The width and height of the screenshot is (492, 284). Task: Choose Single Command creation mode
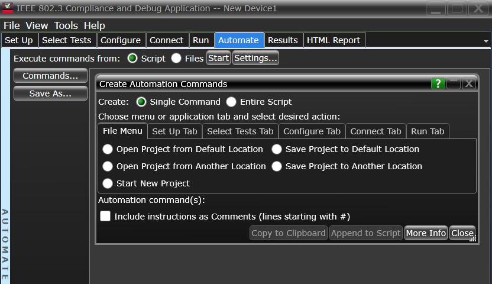[141, 102]
